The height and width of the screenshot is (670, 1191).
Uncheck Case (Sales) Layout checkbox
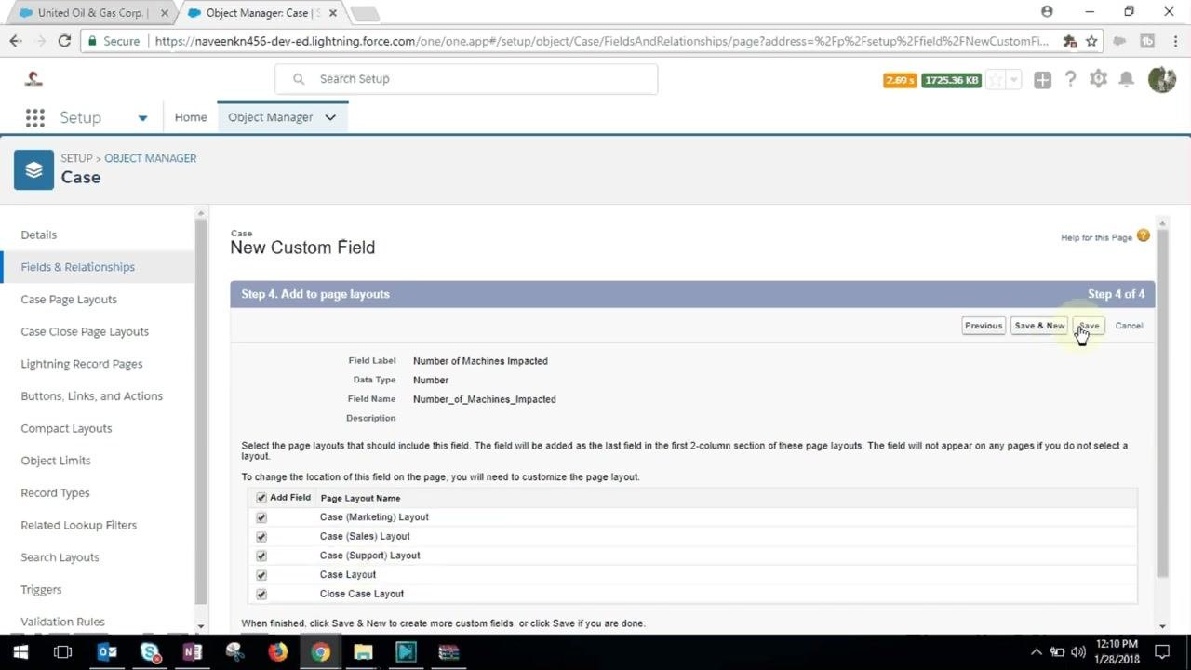(261, 537)
